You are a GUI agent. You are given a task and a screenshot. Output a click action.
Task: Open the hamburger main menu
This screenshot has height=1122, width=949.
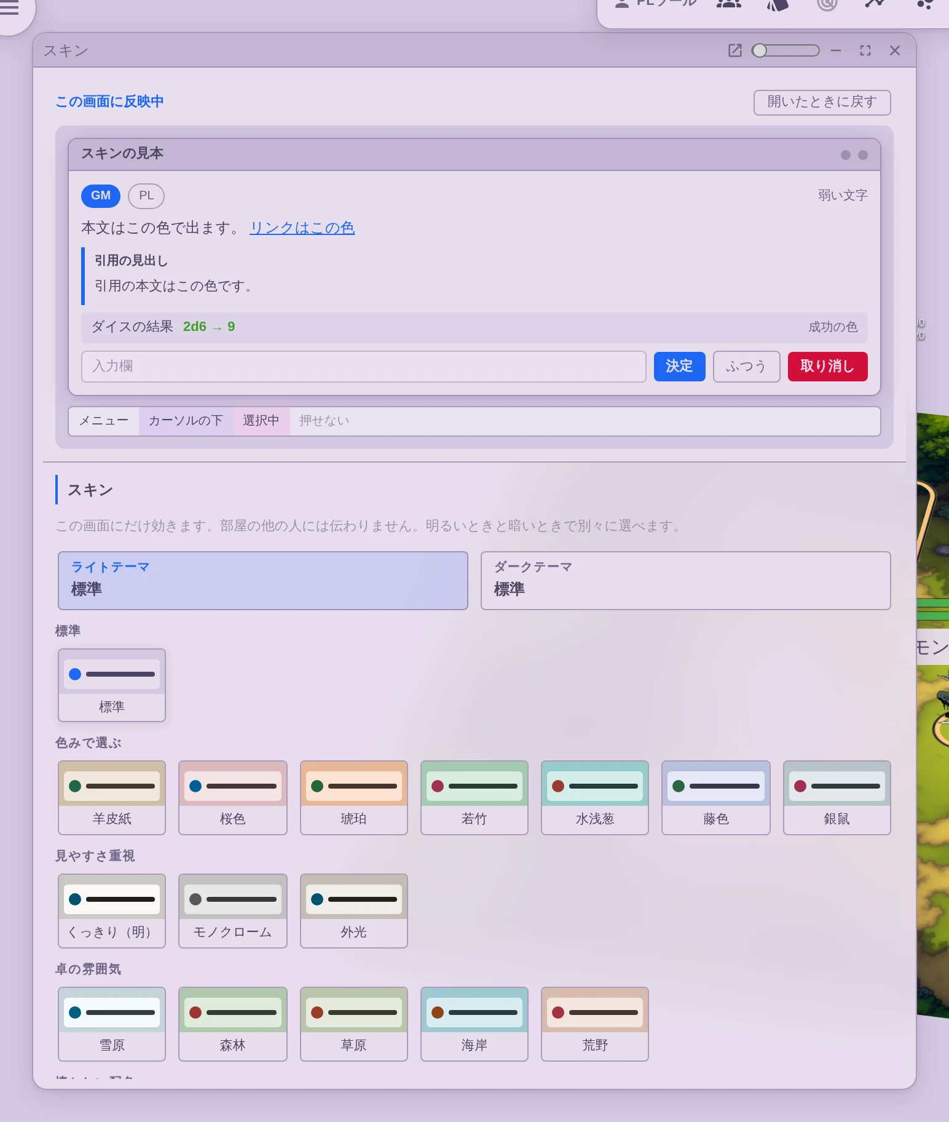(x=9, y=7)
